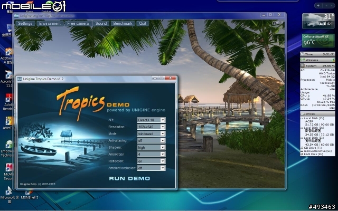Quit the Unigine engine demo
338x211 pixels.
(x=143, y=23)
